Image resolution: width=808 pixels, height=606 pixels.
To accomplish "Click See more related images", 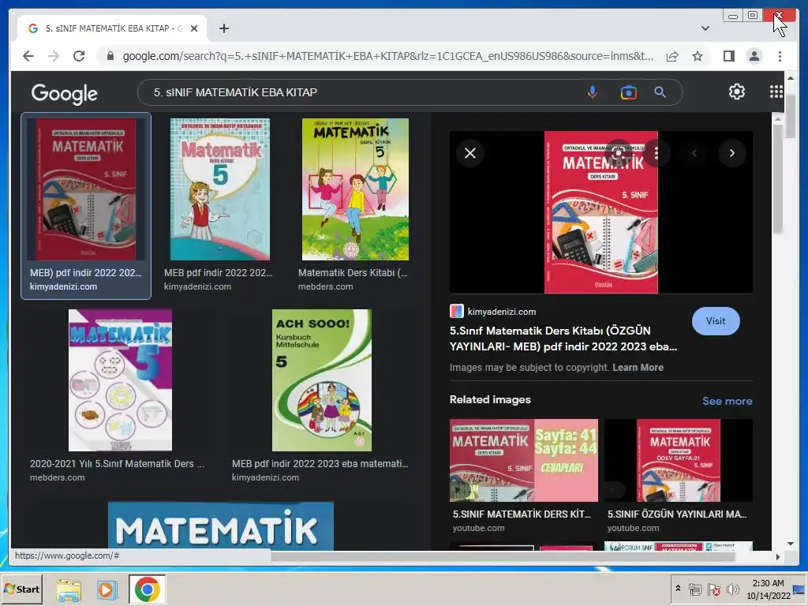I will point(727,401).
